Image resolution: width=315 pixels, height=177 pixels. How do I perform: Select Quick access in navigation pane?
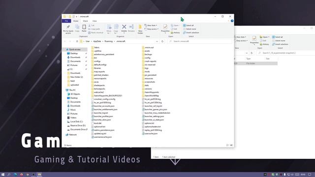pyautogui.click(x=74, y=49)
